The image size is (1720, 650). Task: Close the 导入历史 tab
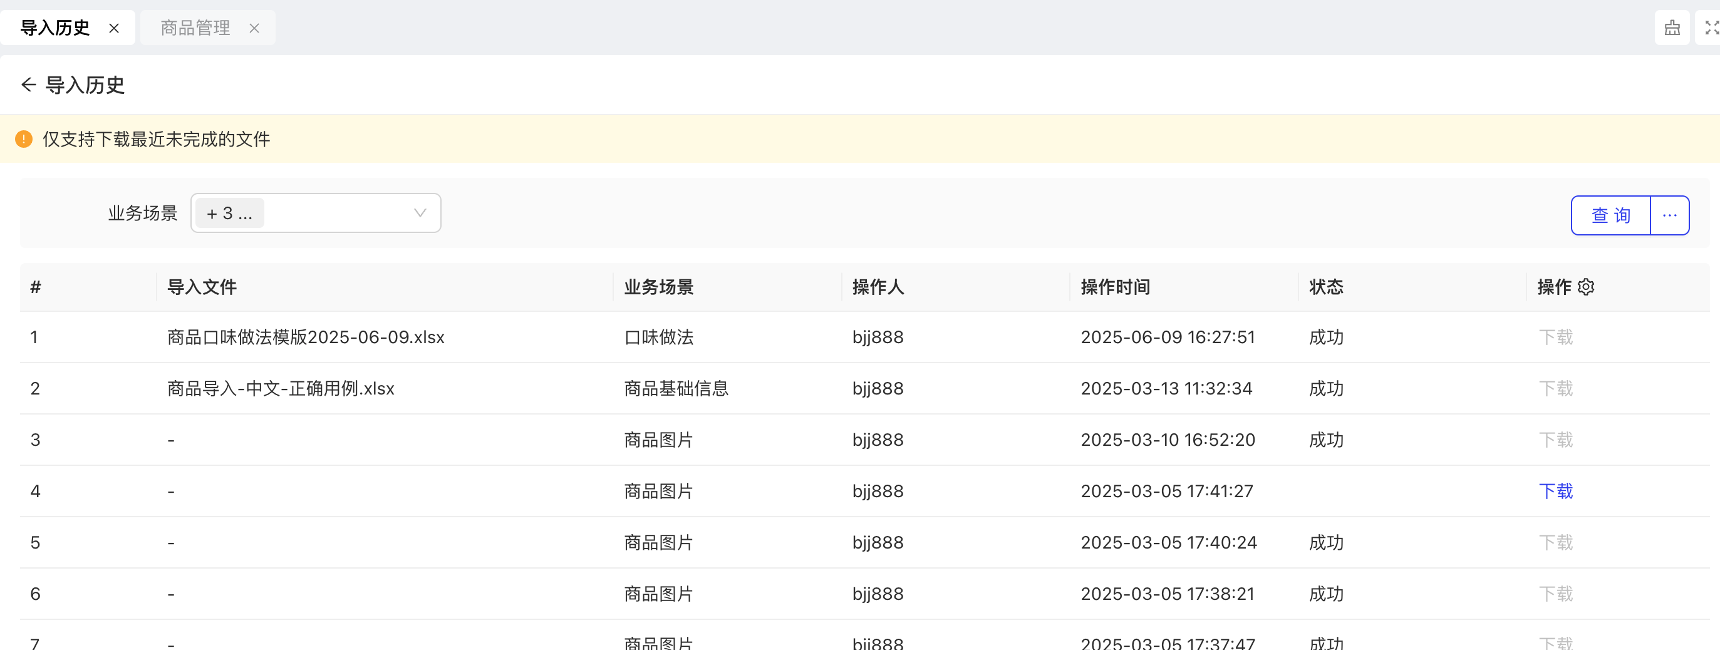(114, 28)
